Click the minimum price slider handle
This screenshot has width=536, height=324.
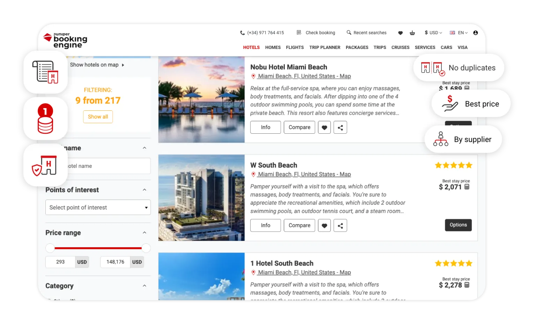click(x=50, y=248)
